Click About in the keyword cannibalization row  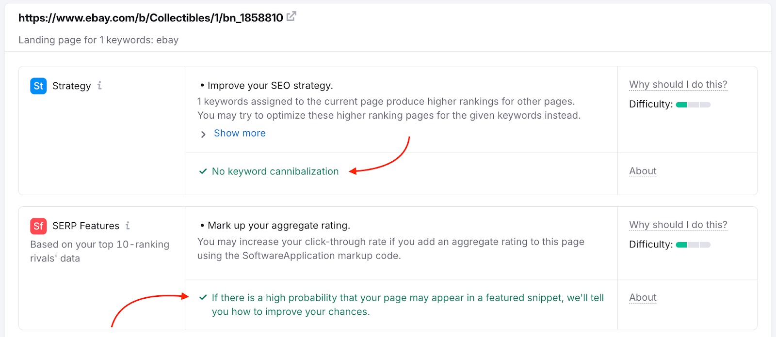[643, 171]
